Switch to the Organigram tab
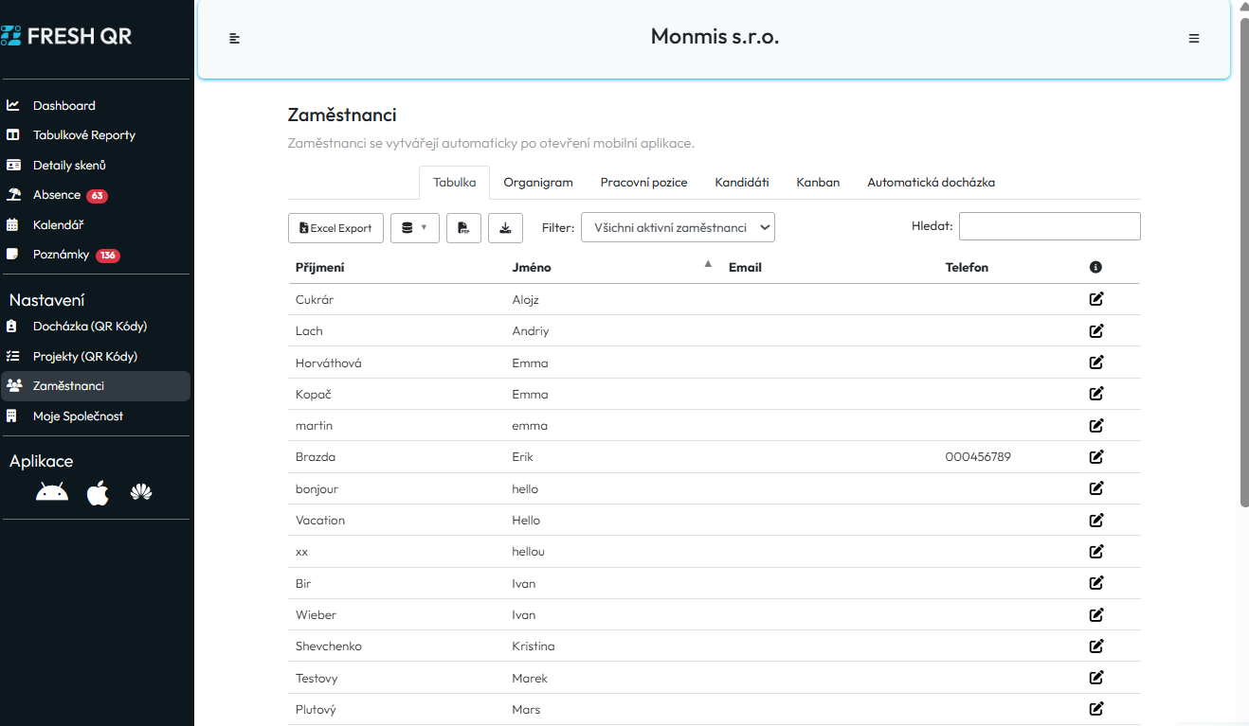 click(x=538, y=183)
